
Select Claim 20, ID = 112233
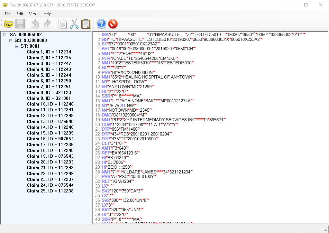coord(50,162)
